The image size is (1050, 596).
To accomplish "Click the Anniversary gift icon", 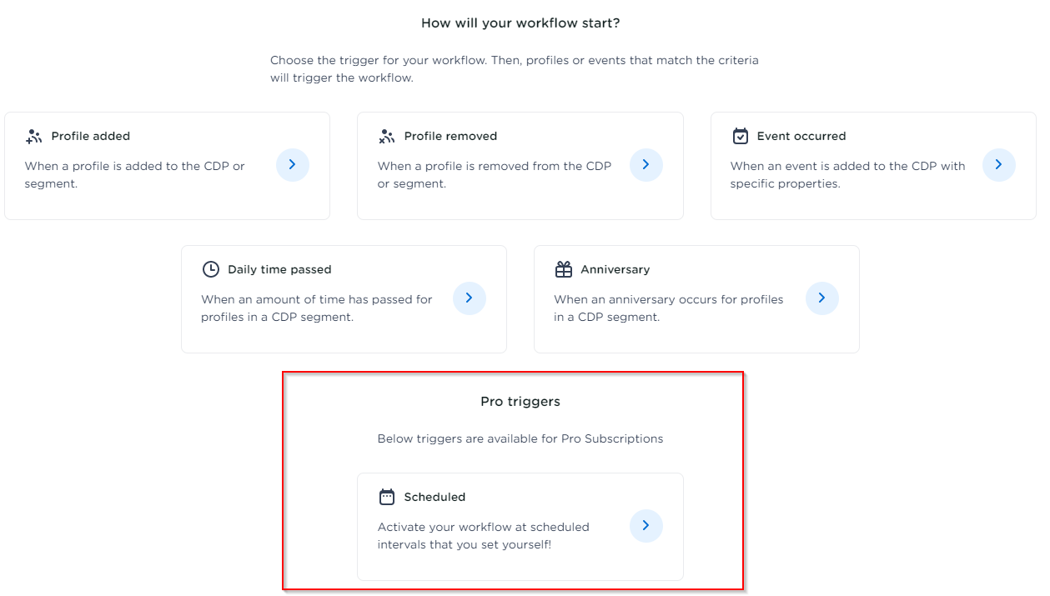I will tap(564, 269).
